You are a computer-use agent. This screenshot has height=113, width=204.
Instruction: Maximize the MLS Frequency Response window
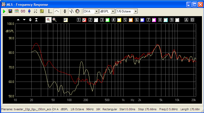(195, 5)
